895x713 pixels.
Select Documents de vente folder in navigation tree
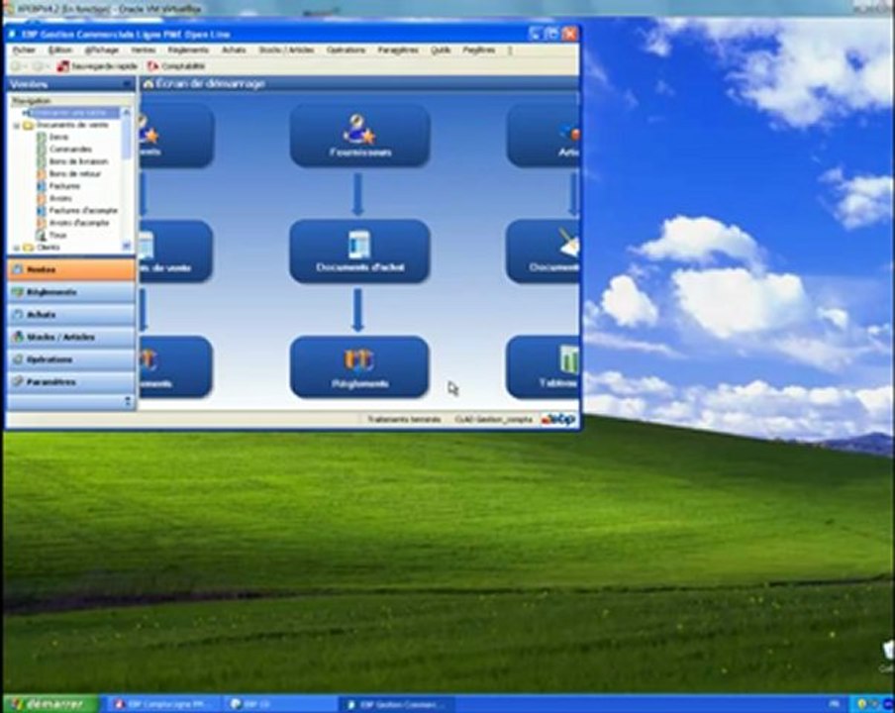[72, 125]
